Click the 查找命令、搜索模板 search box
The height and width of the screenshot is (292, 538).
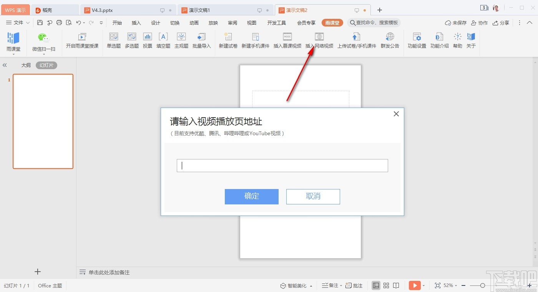pyautogui.click(x=374, y=23)
